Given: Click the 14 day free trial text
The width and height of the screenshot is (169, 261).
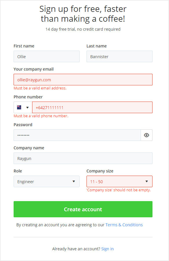Looking at the screenshot, I should click(83, 29).
